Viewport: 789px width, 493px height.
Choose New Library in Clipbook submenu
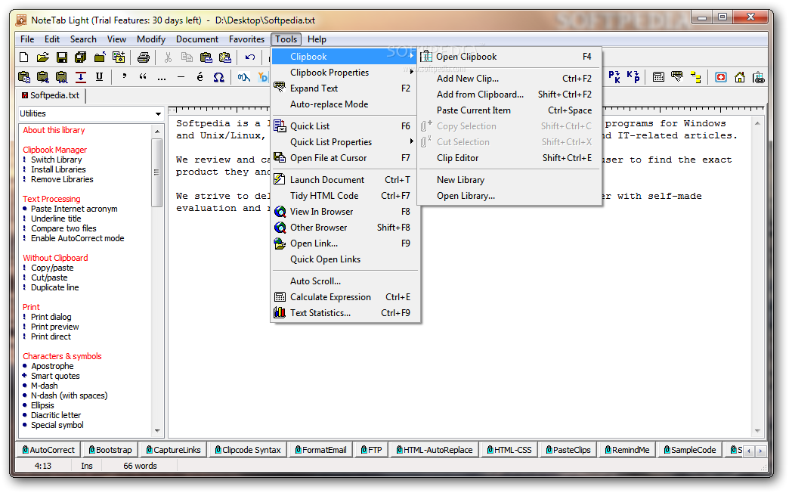tap(509, 180)
